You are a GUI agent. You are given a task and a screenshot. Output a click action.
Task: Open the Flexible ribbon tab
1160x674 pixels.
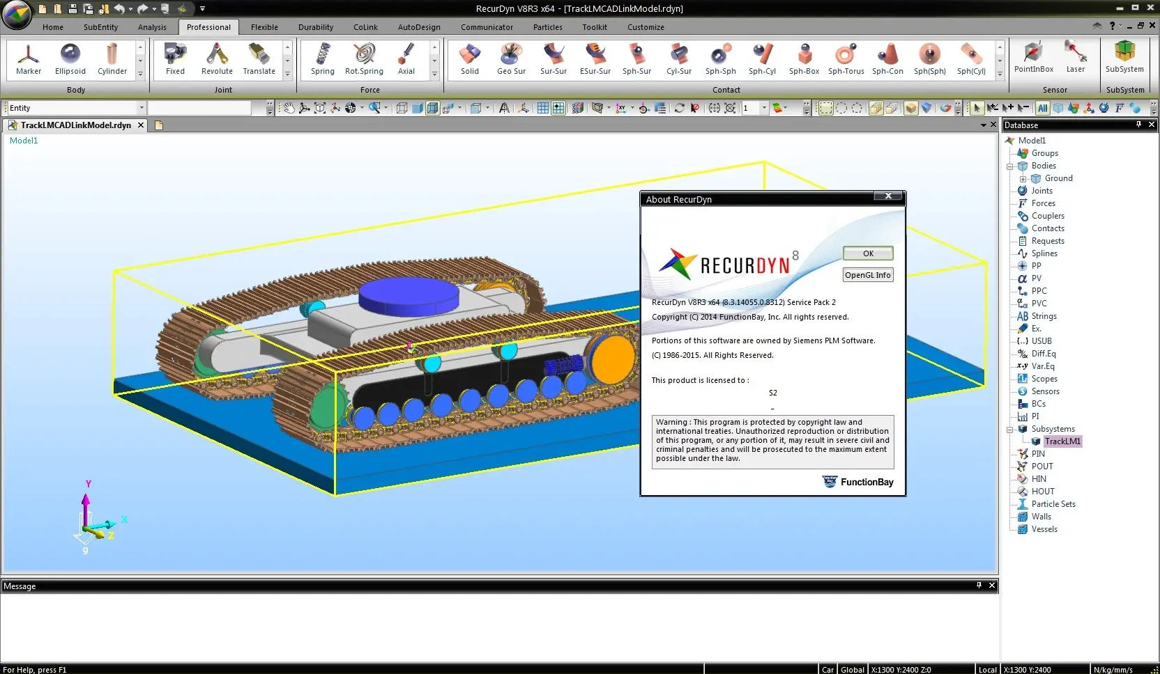[x=264, y=27]
